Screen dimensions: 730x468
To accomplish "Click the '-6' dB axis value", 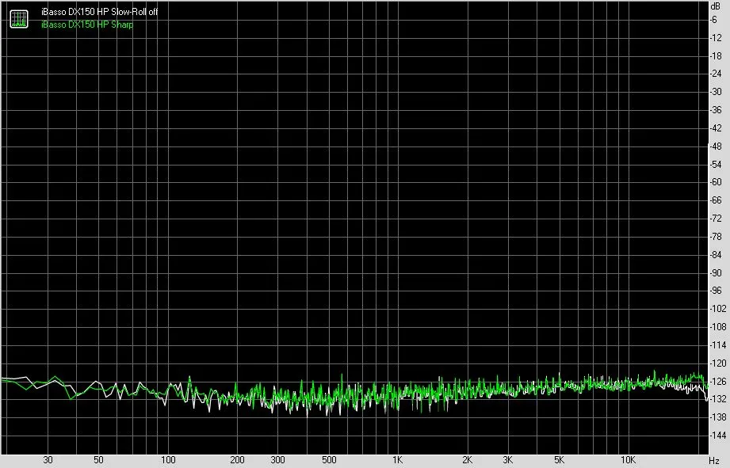I will pos(713,20).
